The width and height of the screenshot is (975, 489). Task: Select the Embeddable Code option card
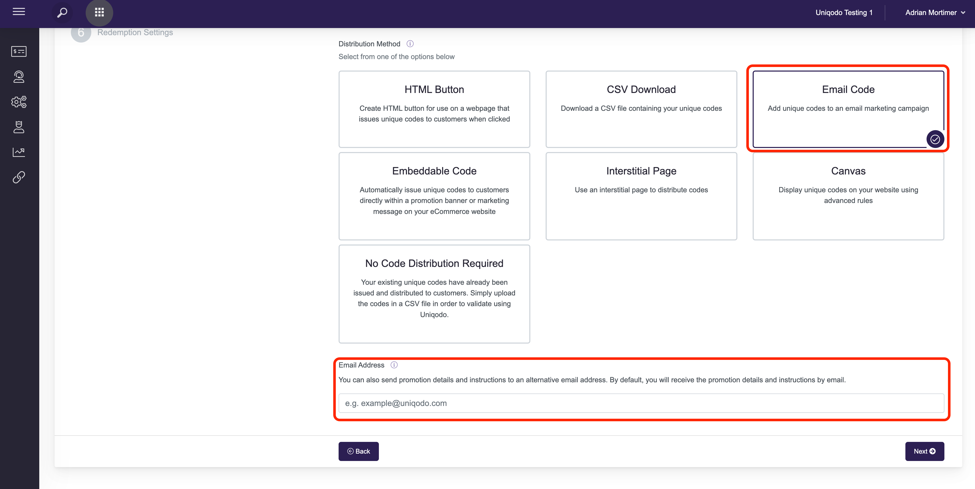coord(434,196)
